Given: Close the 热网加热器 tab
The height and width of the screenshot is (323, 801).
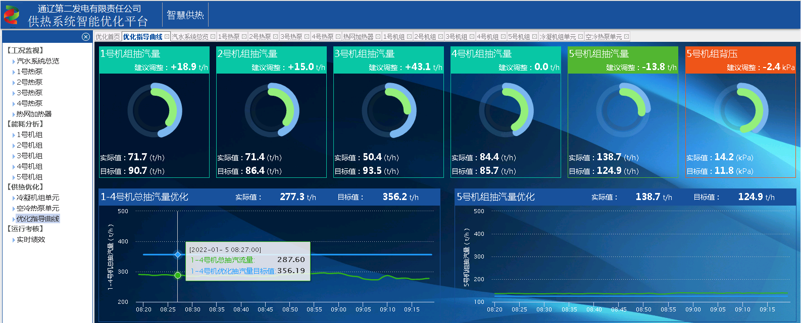Looking at the screenshot, I should coord(378,37).
